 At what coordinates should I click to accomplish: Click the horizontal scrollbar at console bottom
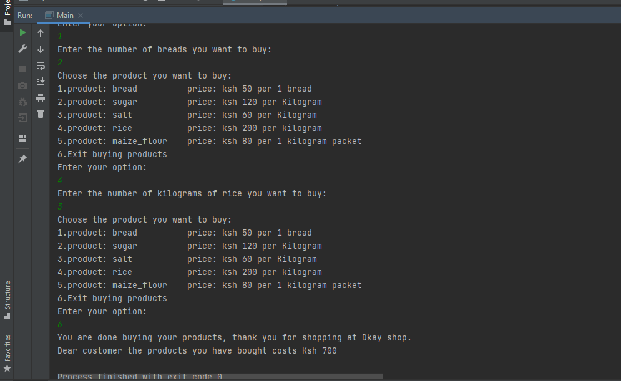(218, 376)
